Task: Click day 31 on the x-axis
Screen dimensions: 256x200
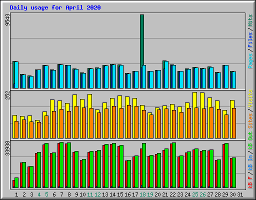Action: point(240,194)
